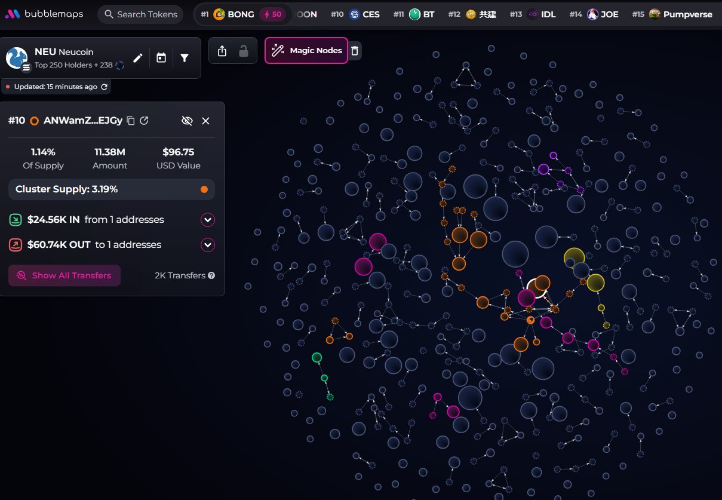This screenshot has height=500, width=722.
Task: Select the #14 JOE trending token
Action: coord(603,14)
